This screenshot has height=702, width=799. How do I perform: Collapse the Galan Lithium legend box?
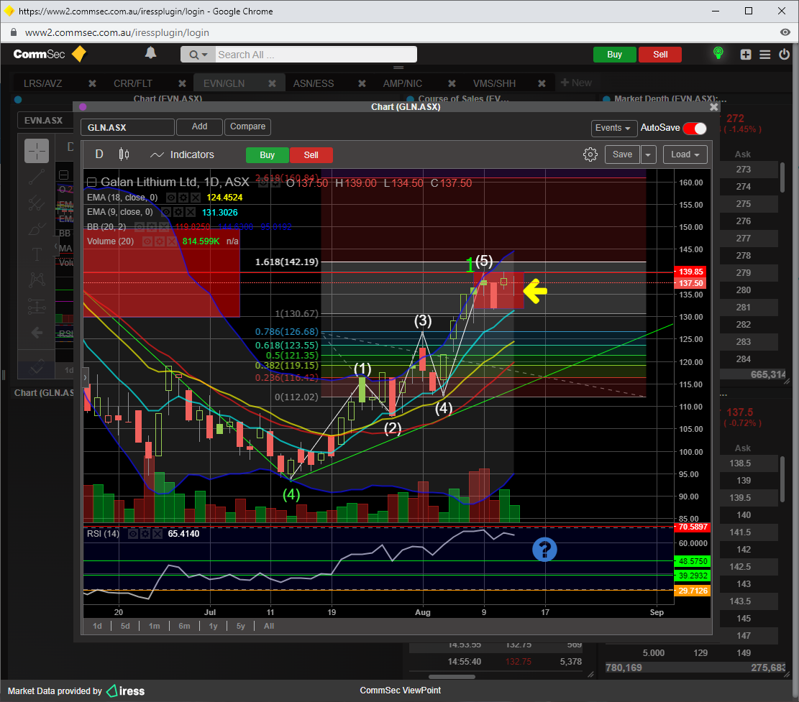(92, 183)
